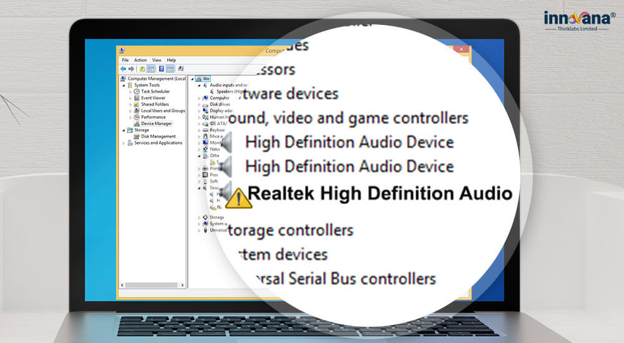Click the Event Viewer icon
Viewport: 624px width, 343px height.
[x=137, y=98]
